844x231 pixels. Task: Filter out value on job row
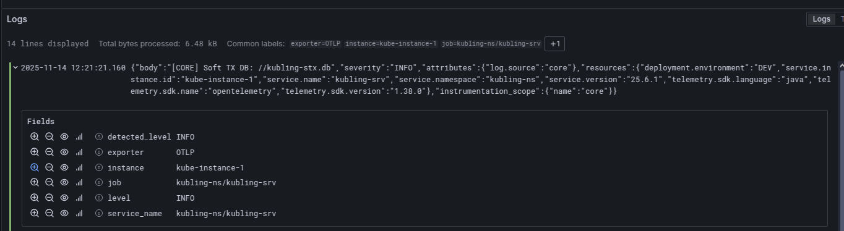50,182
